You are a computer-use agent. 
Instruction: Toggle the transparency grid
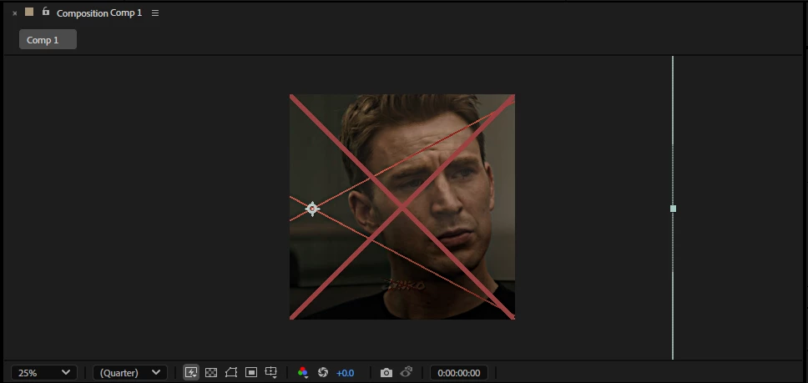[211, 373]
